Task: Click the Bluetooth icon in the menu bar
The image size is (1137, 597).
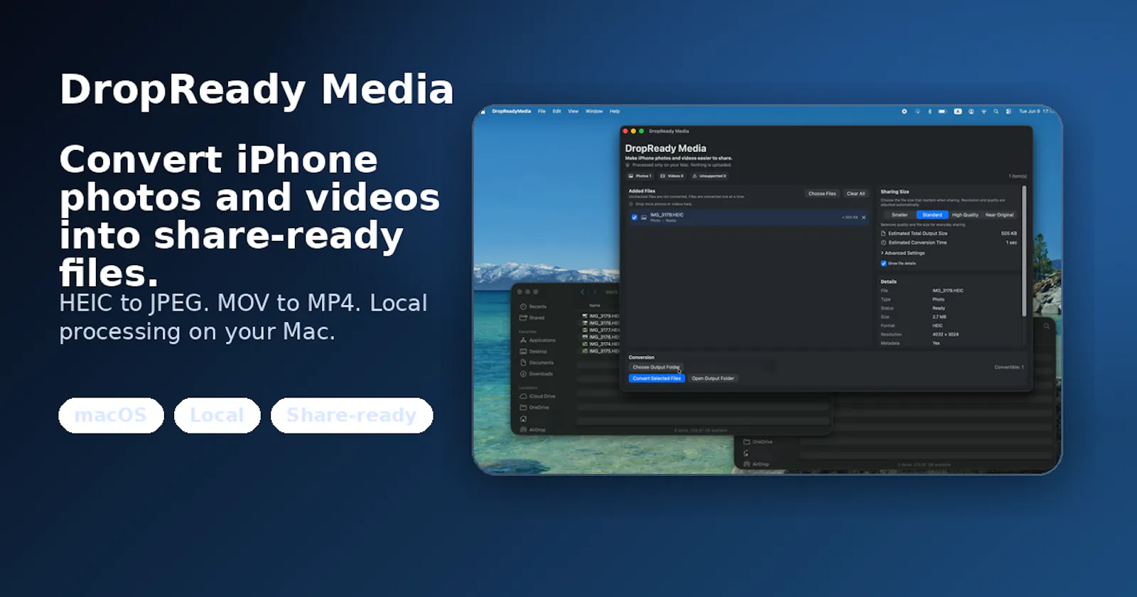Action: pos(929,111)
